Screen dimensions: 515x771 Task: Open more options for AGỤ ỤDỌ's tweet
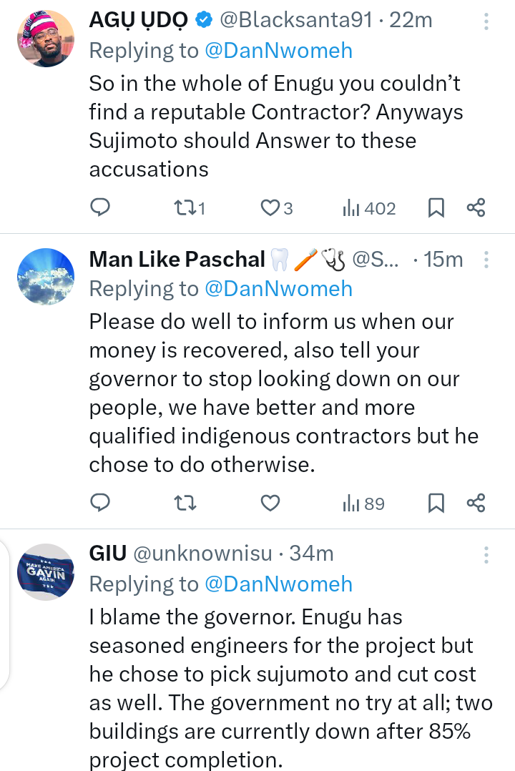pyautogui.click(x=486, y=21)
